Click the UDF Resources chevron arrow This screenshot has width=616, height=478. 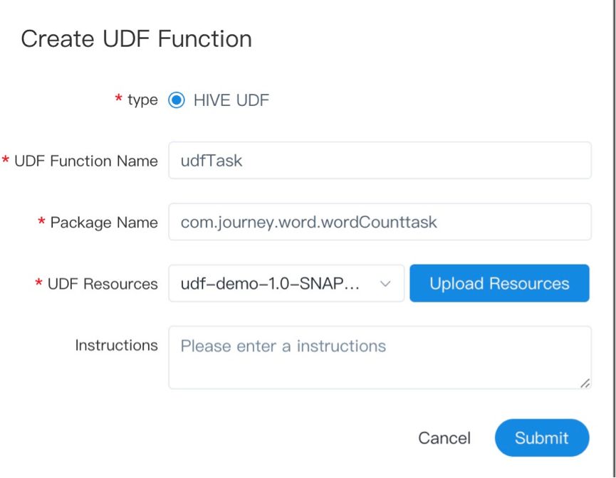pyautogui.click(x=385, y=284)
